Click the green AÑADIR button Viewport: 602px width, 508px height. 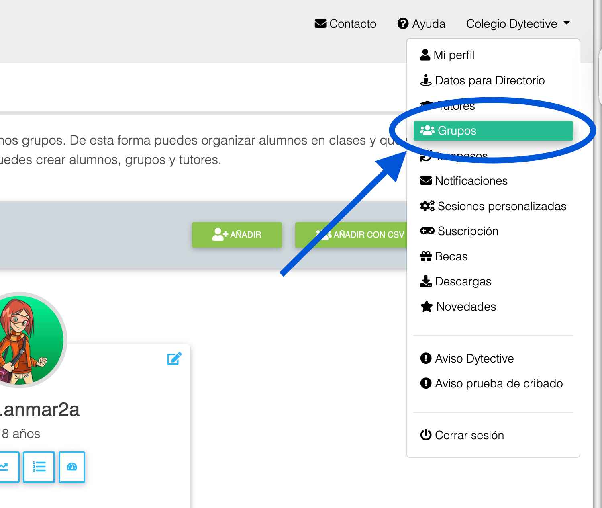click(x=237, y=235)
